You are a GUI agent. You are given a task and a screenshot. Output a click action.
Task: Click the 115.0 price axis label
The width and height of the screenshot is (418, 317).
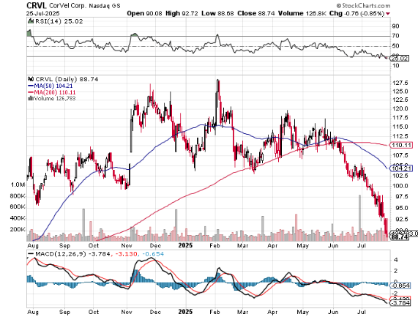click(400, 127)
